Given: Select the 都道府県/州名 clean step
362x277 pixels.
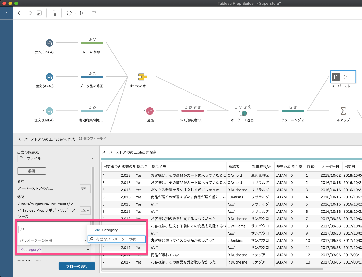Looking at the screenshot, I should tap(92, 111).
